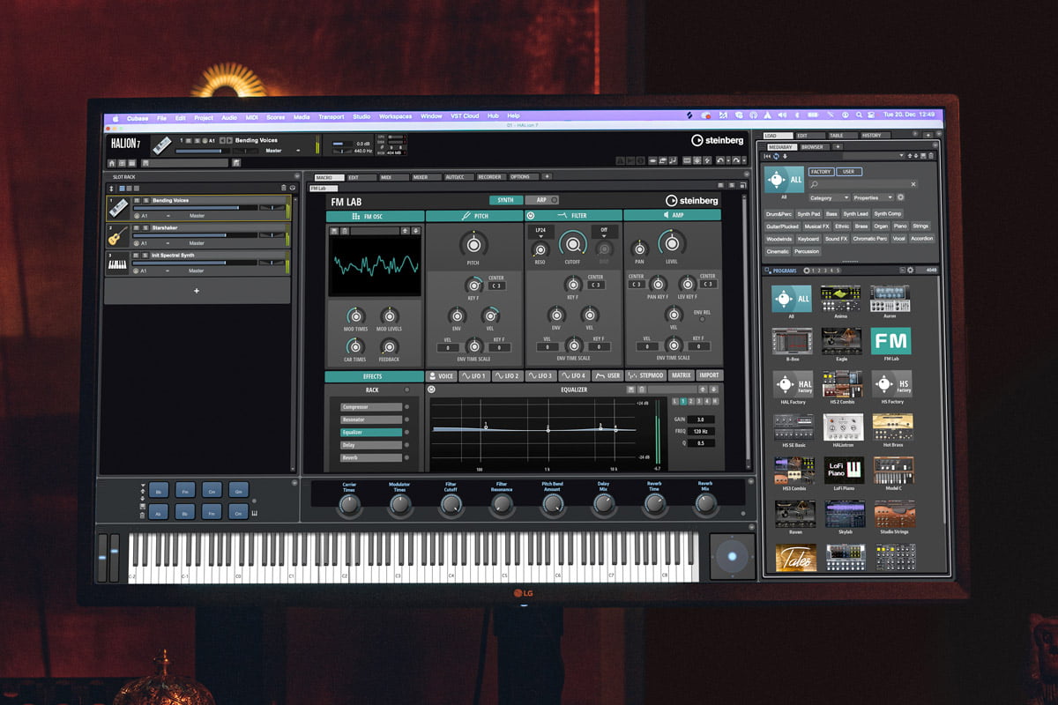1058x705 pixels.
Task: Open the Studio menu
Action: 361,116
